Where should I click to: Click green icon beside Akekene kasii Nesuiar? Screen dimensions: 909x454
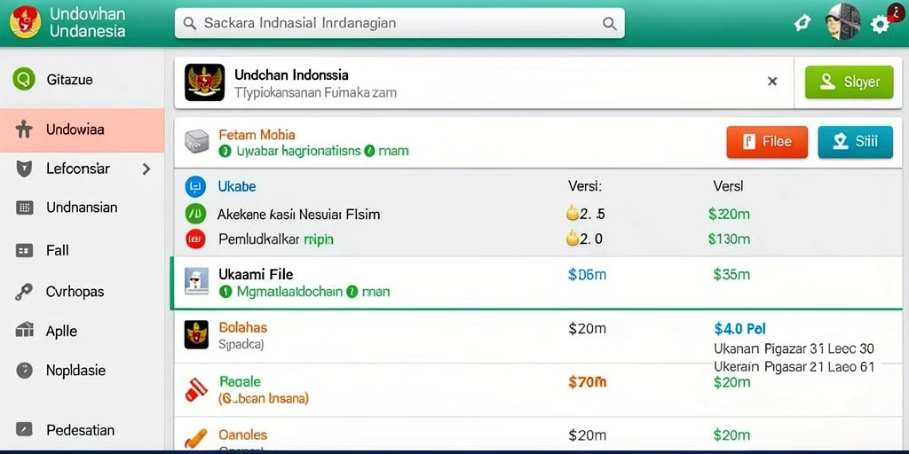tap(195, 215)
